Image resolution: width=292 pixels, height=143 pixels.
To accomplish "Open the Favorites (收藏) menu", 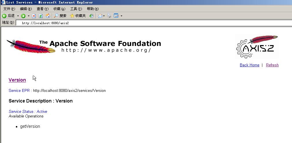I will [x=59, y=9].
